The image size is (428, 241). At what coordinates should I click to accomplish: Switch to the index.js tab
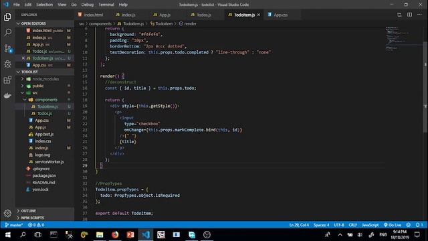tap(128, 15)
